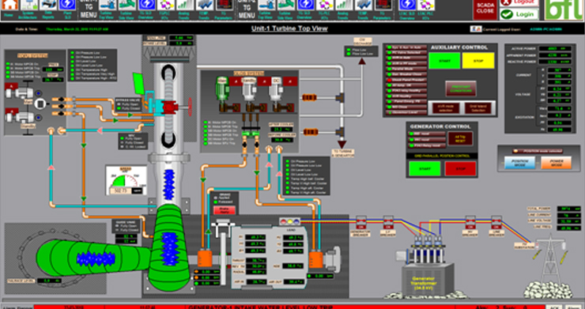Screen dimensions: 585x309
Task: Toggle the Generator Breaker symbol
Action: (360, 223)
